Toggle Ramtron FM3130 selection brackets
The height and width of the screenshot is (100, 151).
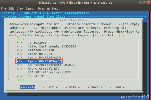pos(19,50)
